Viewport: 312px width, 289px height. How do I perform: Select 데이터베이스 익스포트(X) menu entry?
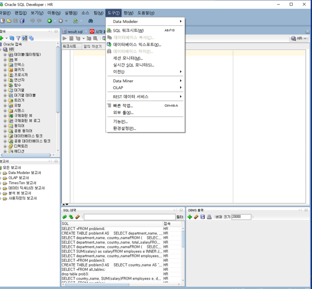146,45
